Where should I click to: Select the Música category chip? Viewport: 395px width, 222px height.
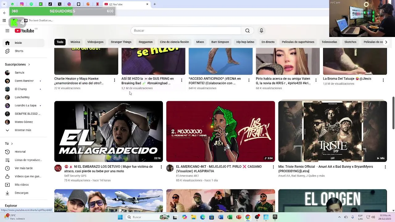tap(75, 42)
